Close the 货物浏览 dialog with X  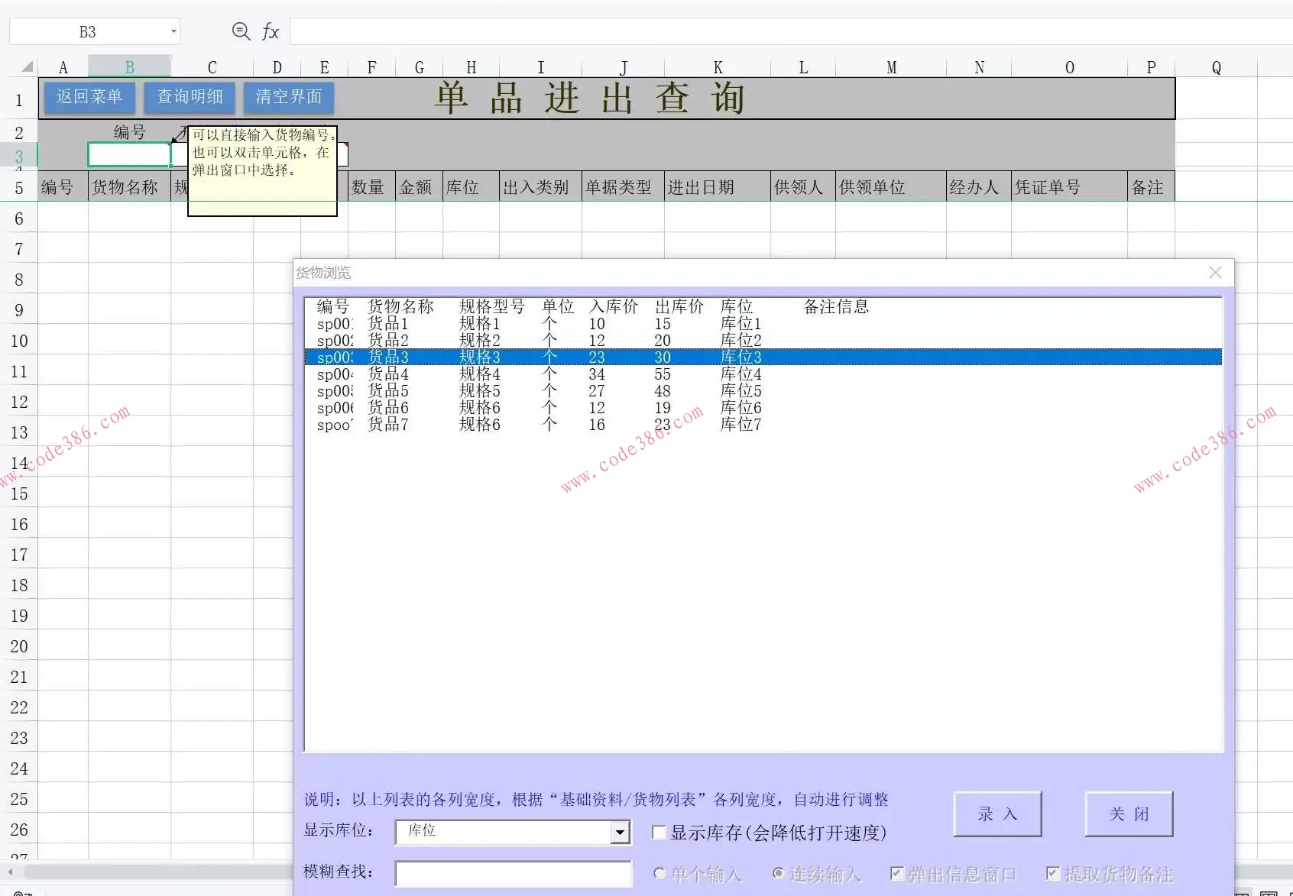tap(1215, 273)
